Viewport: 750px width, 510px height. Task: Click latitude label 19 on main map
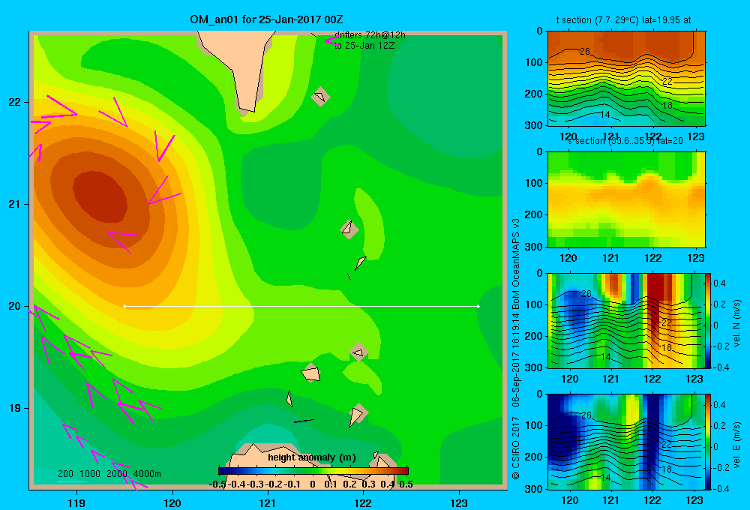click(x=15, y=408)
